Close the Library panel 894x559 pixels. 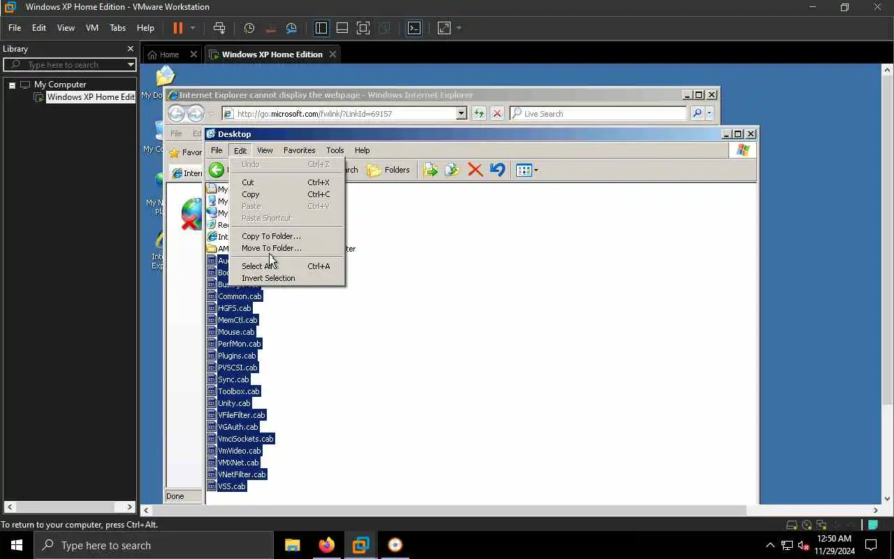130,49
